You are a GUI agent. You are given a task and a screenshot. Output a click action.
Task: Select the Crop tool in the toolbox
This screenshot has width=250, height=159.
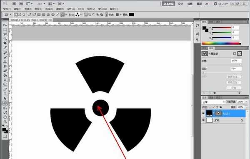[x=5, y=43]
